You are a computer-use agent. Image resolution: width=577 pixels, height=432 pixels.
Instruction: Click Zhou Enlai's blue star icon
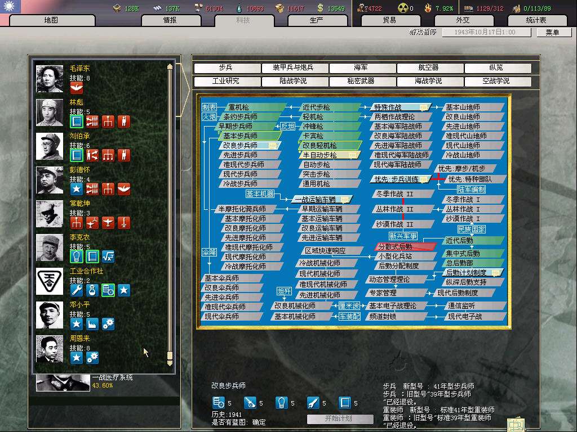77,358
